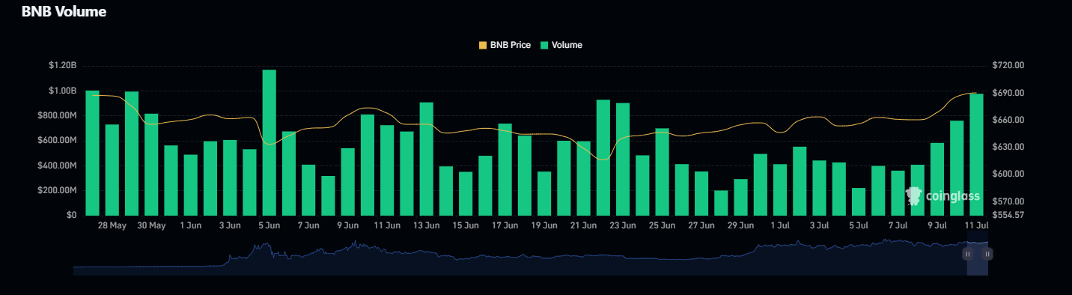
Task: Select the short volume bar above 5 Jul
Action: tap(859, 201)
